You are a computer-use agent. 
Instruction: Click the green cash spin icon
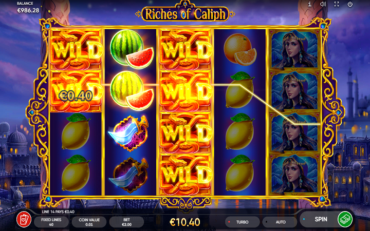point(345,219)
